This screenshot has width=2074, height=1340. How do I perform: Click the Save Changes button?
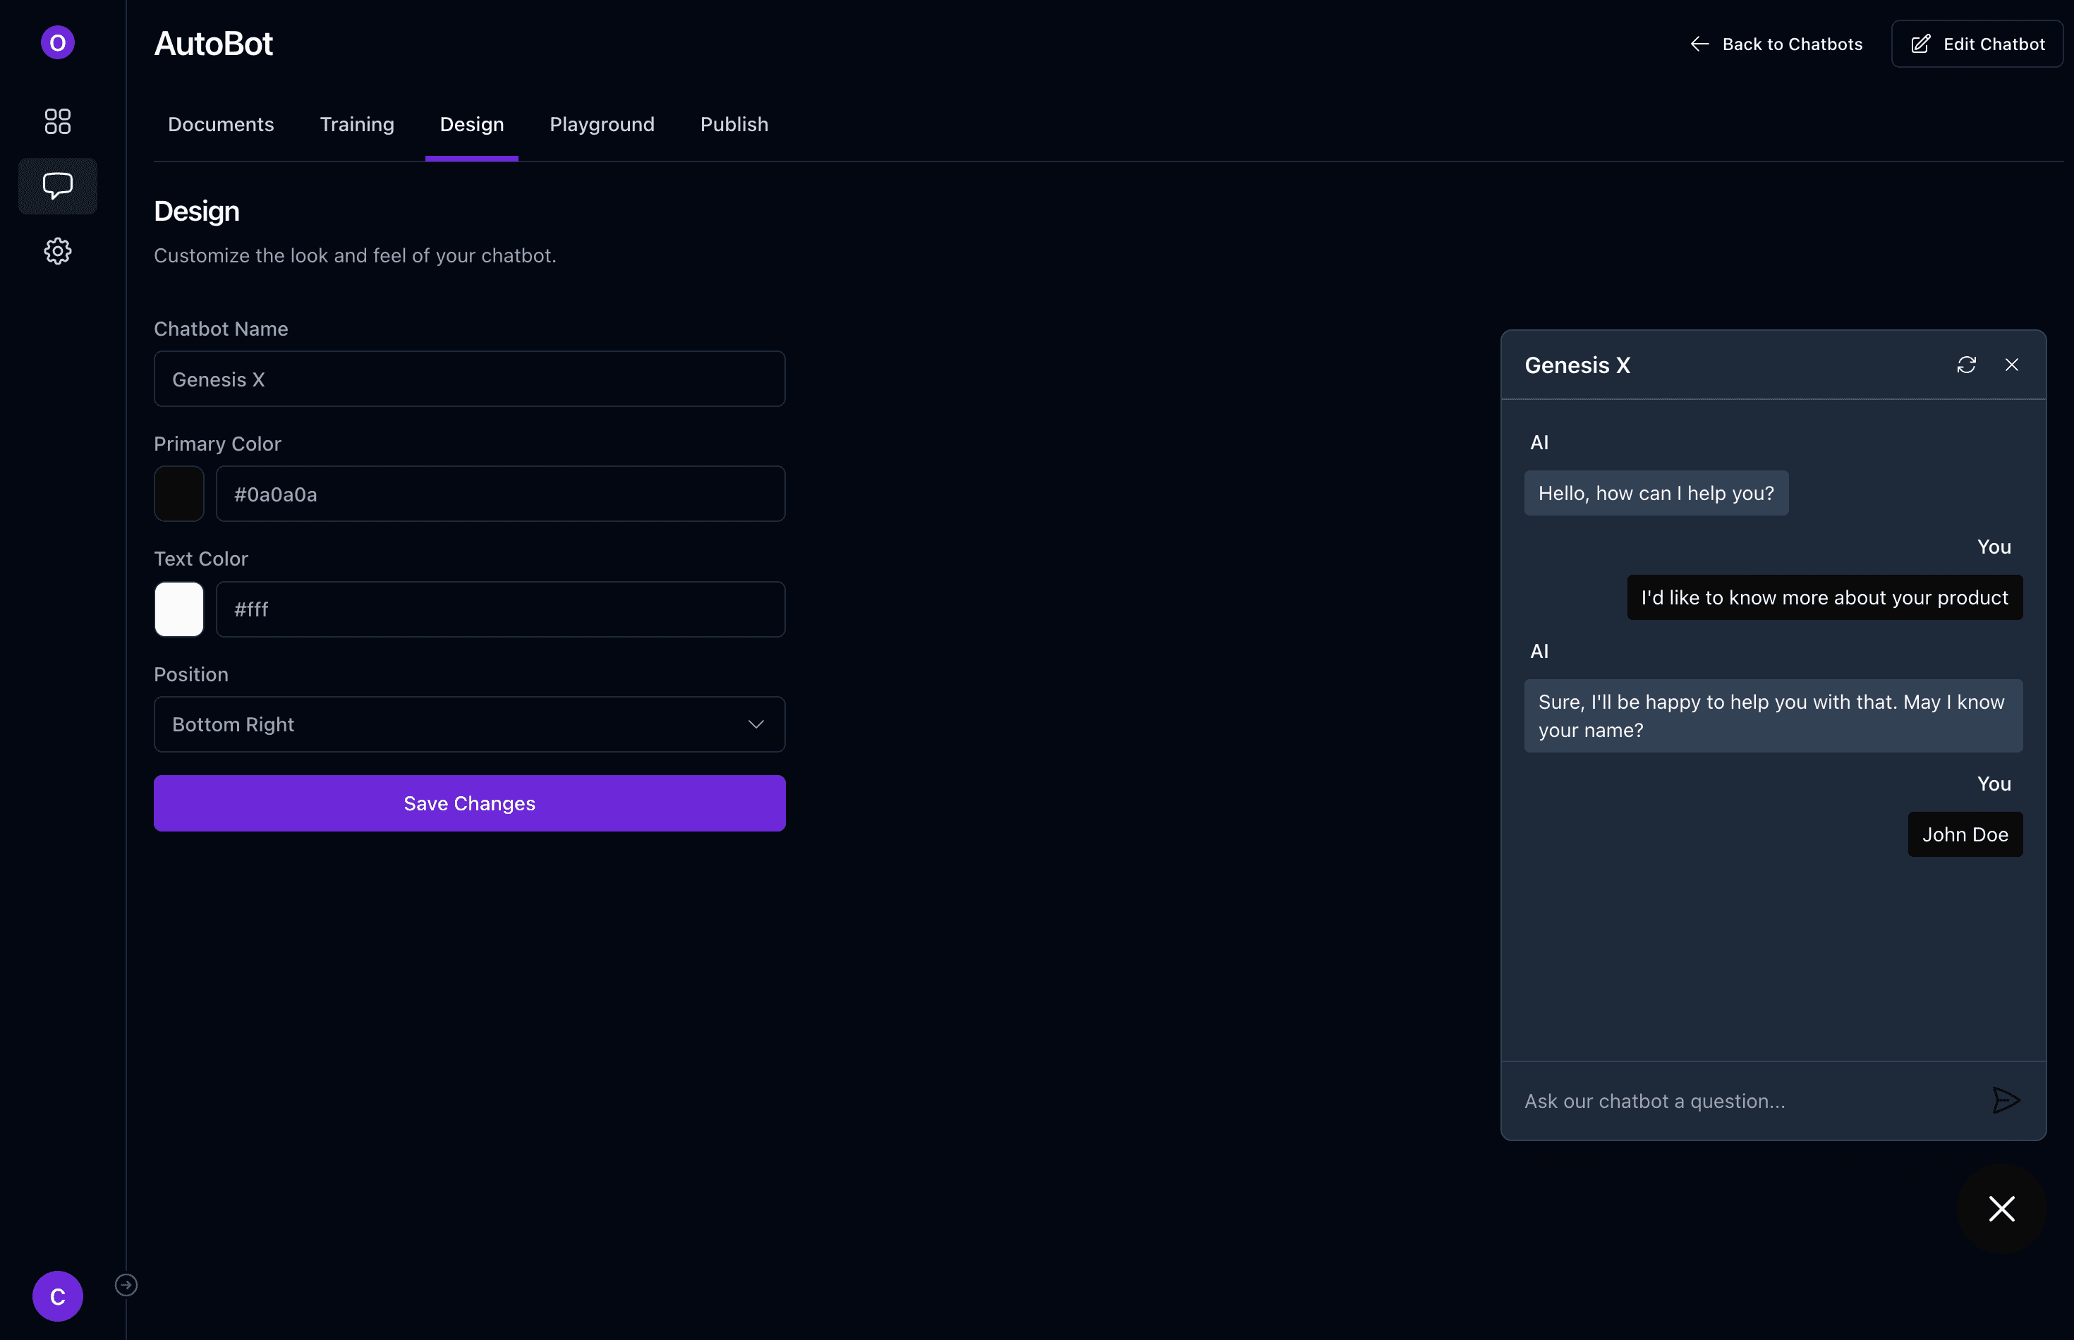click(x=469, y=803)
